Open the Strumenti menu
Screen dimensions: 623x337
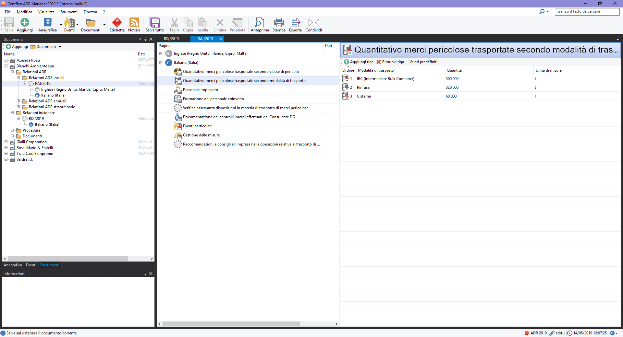(69, 12)
